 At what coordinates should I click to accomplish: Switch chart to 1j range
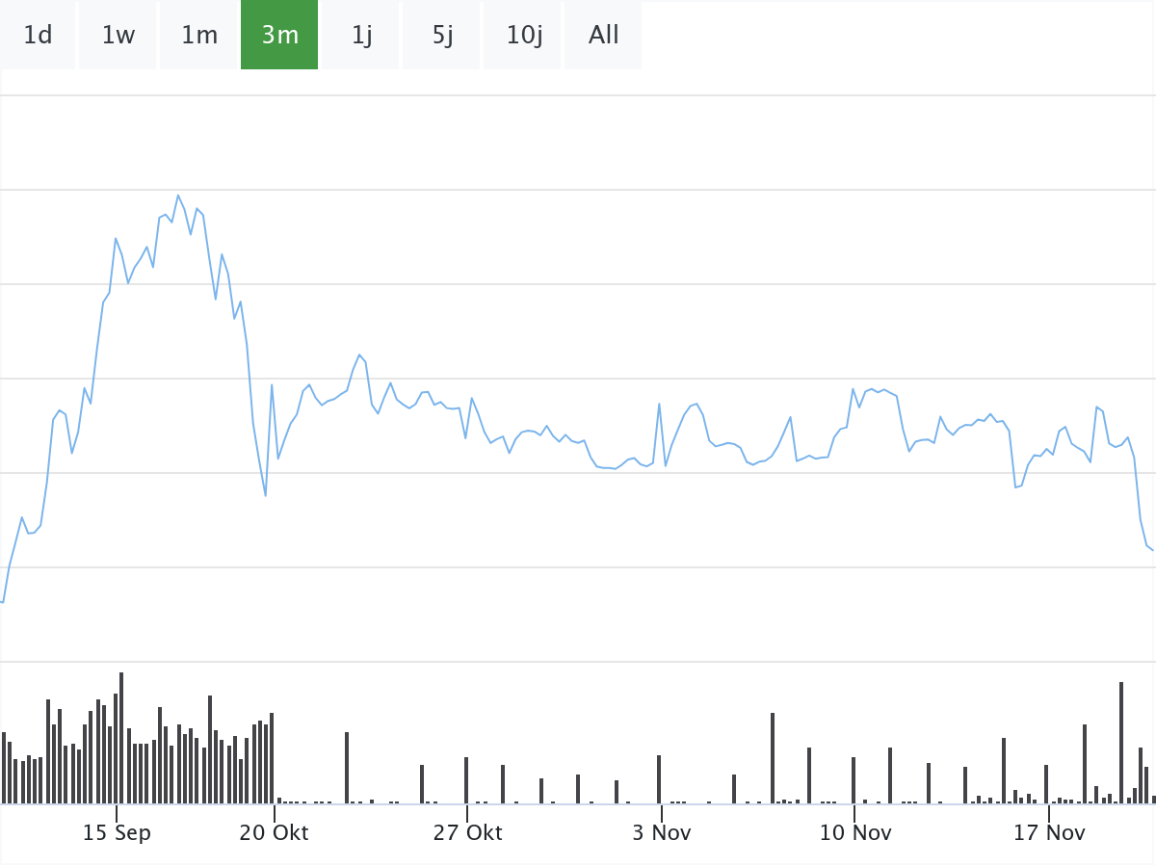(x=361, y=36)
